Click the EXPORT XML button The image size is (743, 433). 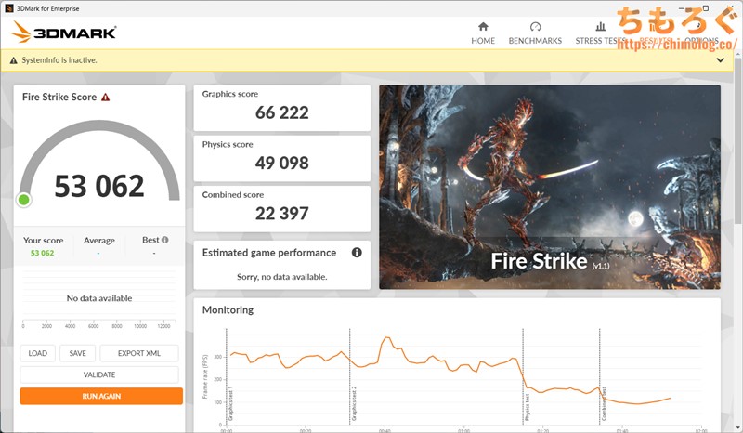[139, 353]
